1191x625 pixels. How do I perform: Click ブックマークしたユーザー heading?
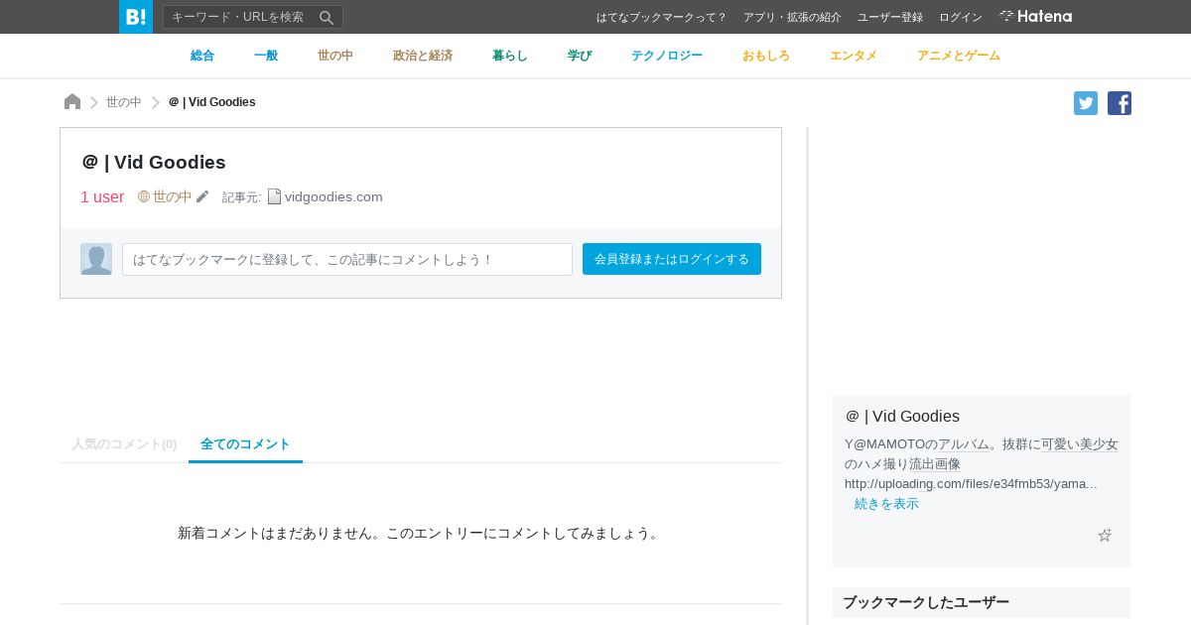[x=926, y=602]
